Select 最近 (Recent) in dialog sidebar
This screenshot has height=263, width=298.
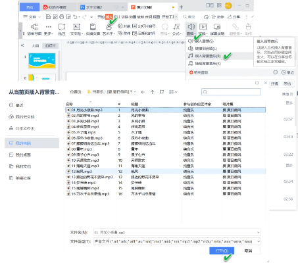click(16, 105)
